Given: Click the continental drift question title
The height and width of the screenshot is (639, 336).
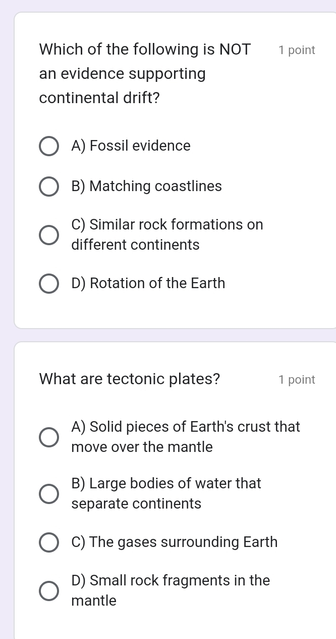Looking at the screenshot, I should tap(145, 74).
